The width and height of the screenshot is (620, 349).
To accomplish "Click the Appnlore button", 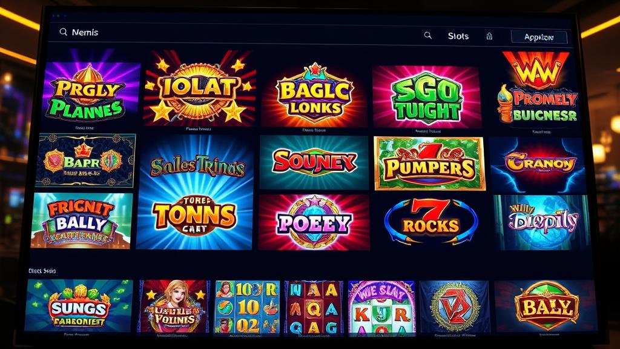I will pos(539,37).
